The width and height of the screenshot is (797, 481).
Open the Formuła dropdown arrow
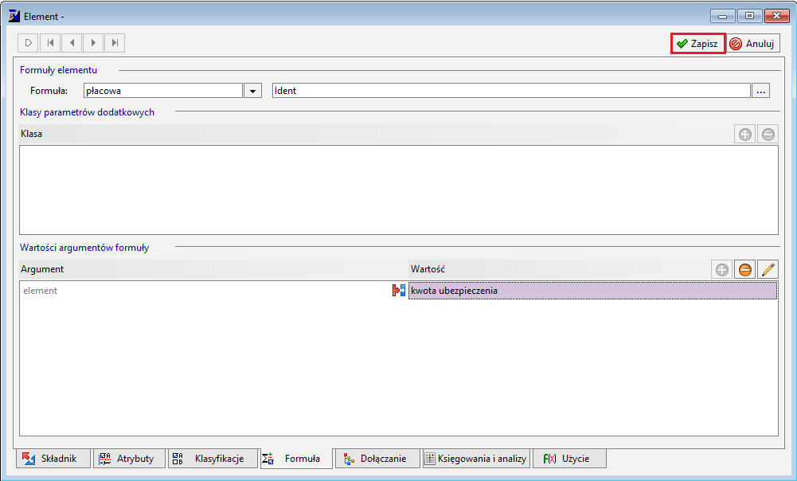[252, 91]
